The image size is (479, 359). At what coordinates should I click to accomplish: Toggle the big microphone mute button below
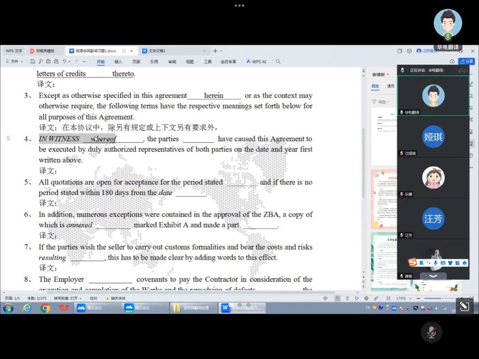(x=431, y=333)
